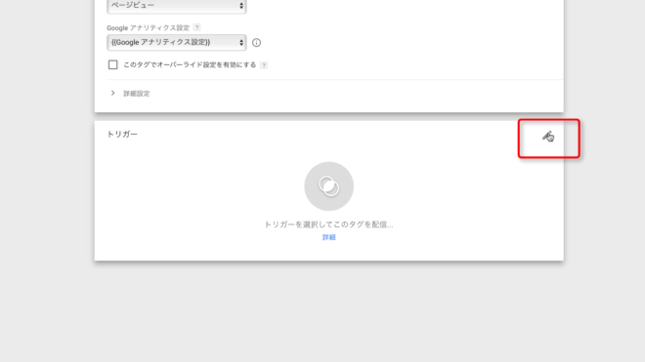Enable the オーバーライド設定 checkbox
Image resolution: width=645 pixels, height=362 pixels.
tap(112, 65)
